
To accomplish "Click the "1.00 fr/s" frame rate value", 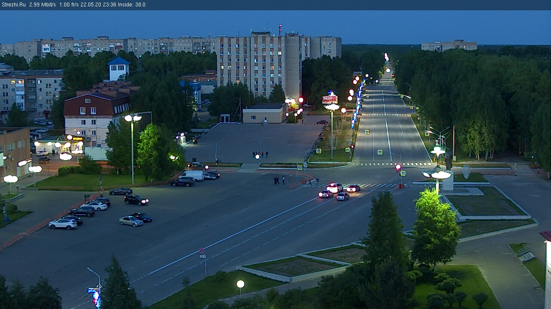I will pos(69,5).
